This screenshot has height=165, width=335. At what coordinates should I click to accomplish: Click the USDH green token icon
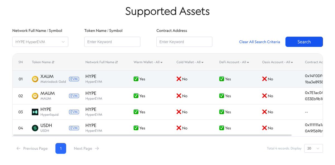pyautogui.click(x=35, y=128)
